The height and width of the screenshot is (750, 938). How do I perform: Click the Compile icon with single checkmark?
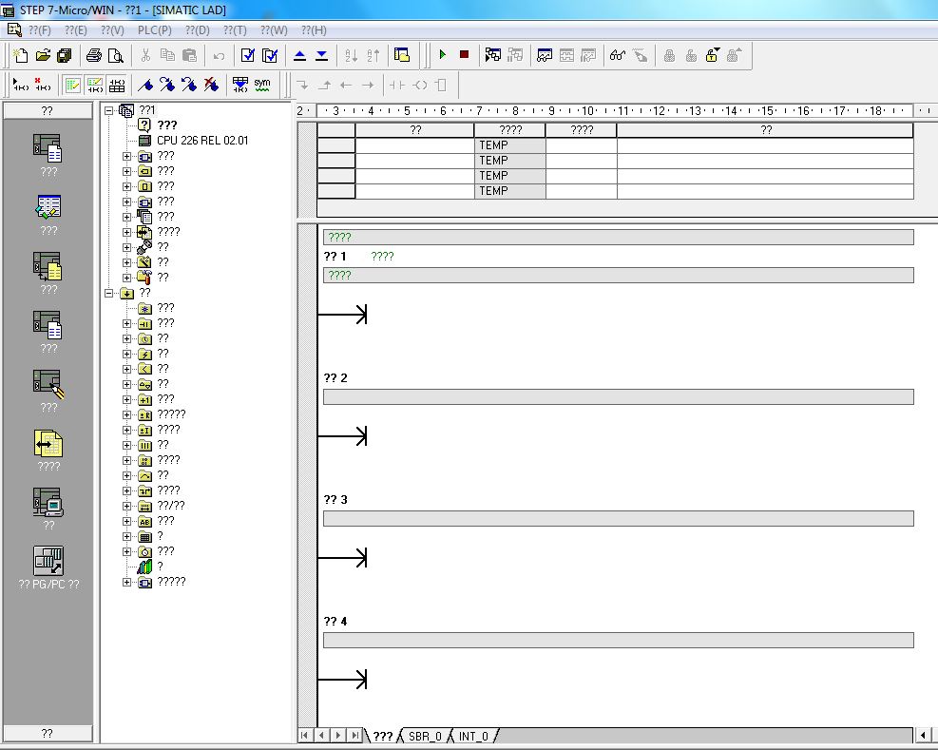tap(248, 56)
